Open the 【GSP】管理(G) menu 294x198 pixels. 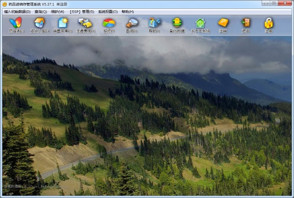tap(81, 11)
